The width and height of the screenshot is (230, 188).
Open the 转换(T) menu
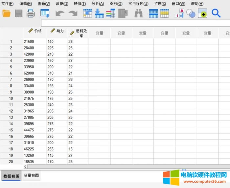tap(80, 4)
